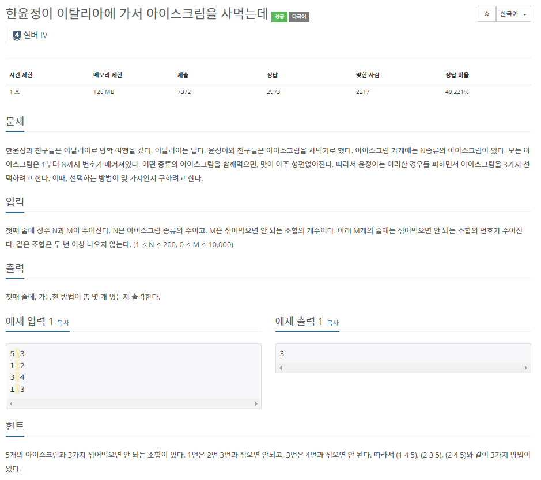Click the 맞힌 사람 column header

click(x=368, y=75)
